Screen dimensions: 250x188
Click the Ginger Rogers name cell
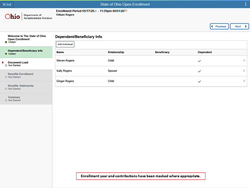[65, 81]
